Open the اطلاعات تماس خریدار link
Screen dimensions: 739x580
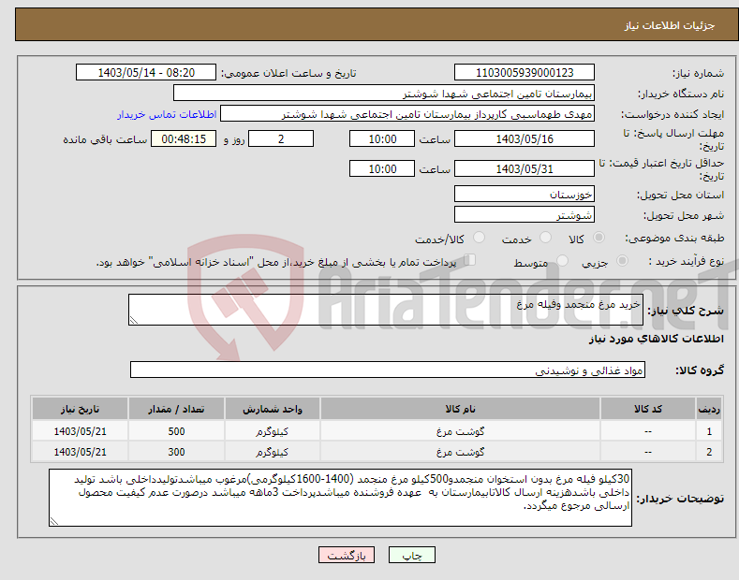click(x=167, y=114)
